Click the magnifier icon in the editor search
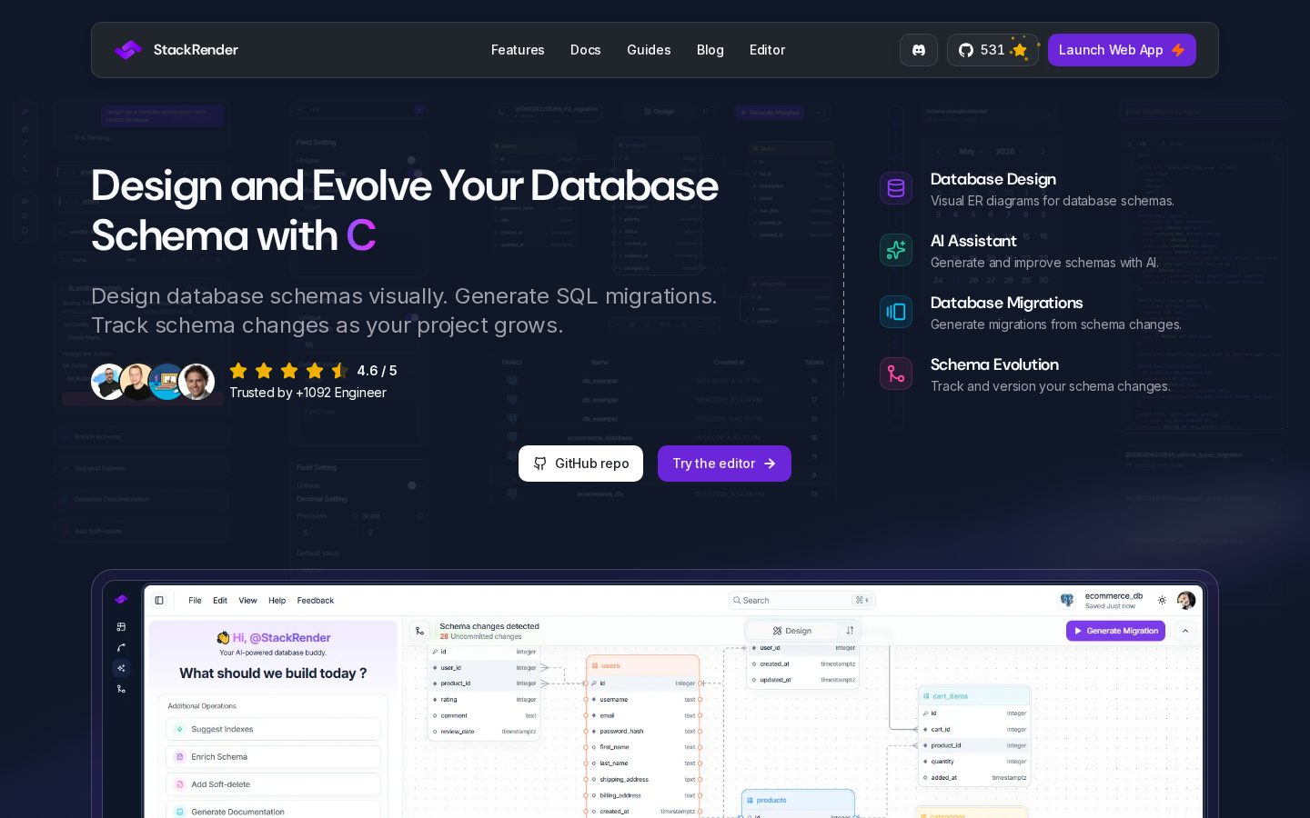This screenshot has width=1310, height=818. click(x=737, y=601)
